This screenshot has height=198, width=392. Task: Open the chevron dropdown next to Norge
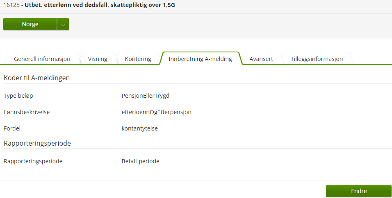[63, 24]
